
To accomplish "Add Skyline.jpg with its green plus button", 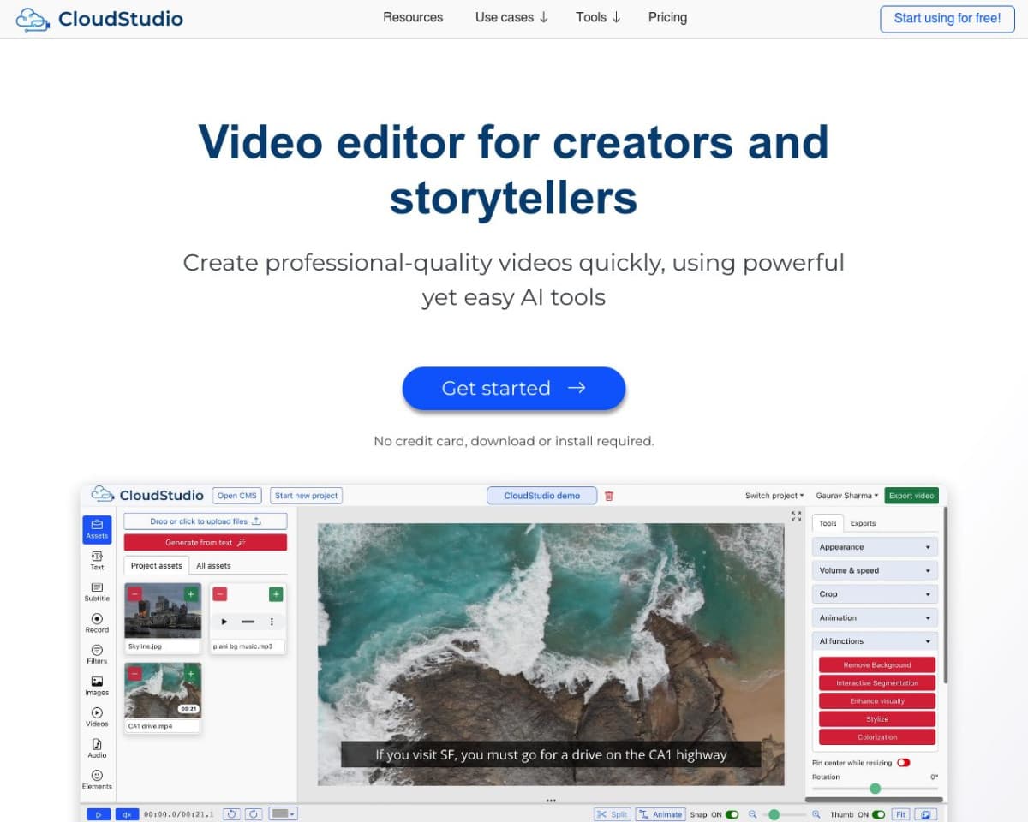I will click(x=191, y=593).
